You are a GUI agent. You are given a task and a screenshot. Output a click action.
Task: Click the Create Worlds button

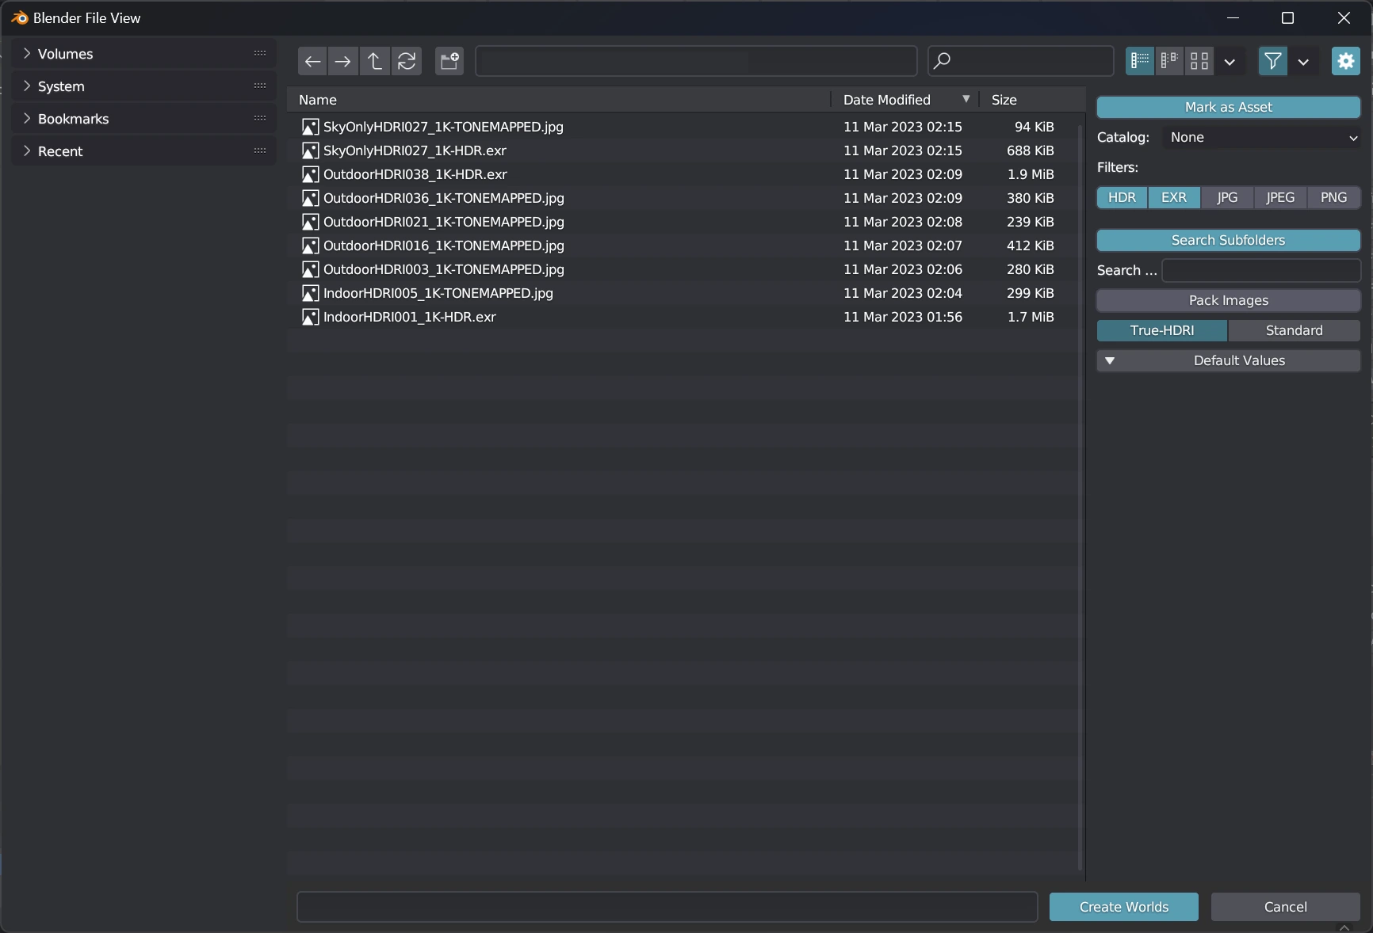pyautogui.click(x=1123, y=907)
